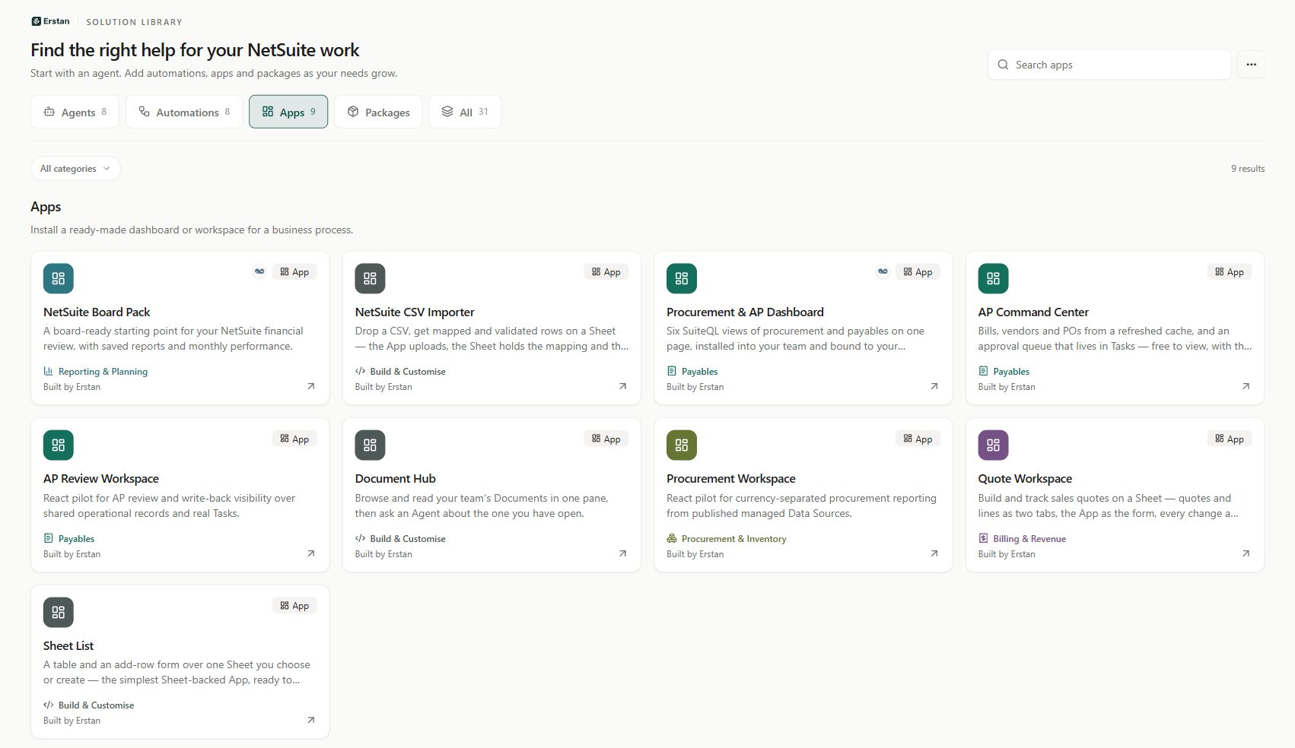1295x748 pixels.
Task: Click the open arrow on AP Command Center card
Action: pos(1246,386)
